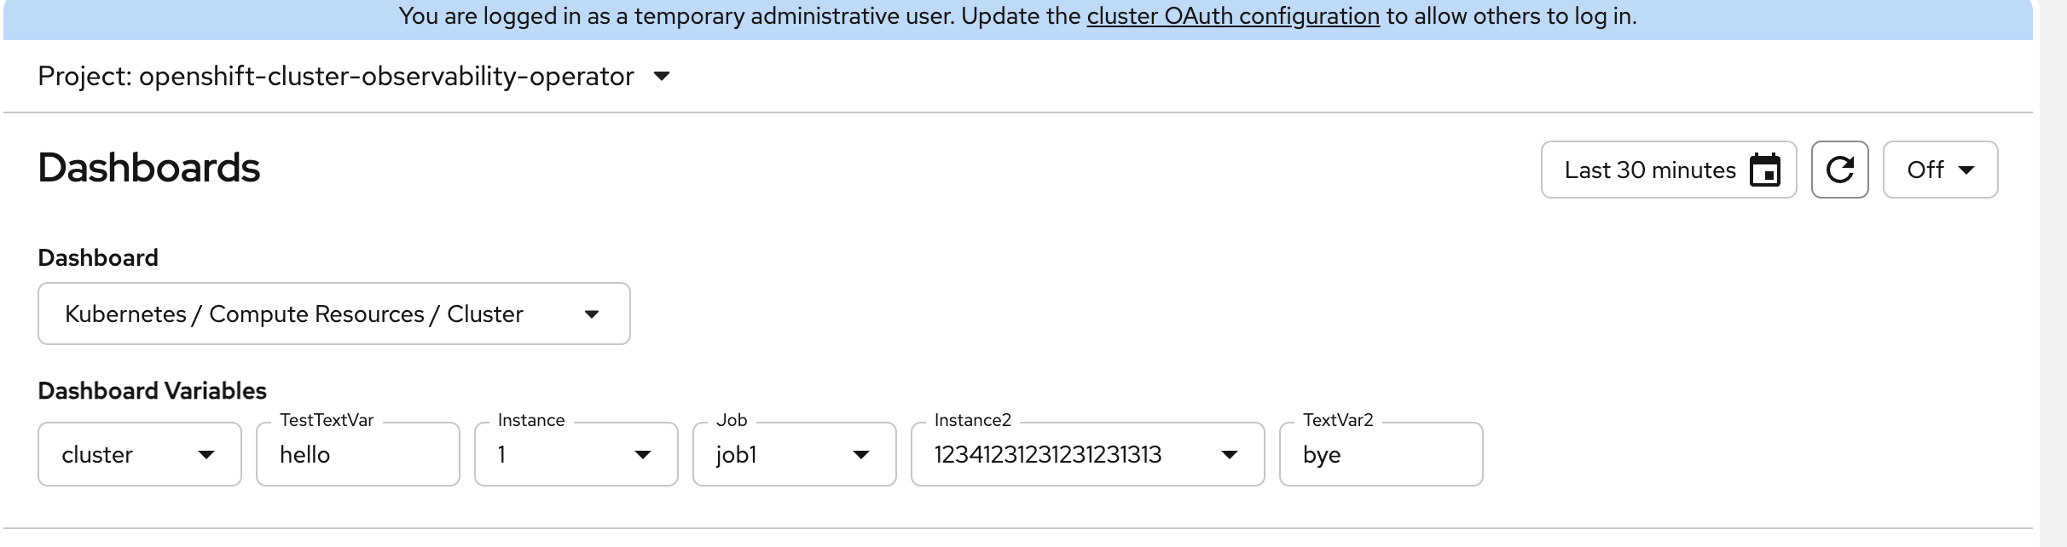The image size is (2067, 547).
Task: Click the TestTextVar text field
Action: point(357,454)
